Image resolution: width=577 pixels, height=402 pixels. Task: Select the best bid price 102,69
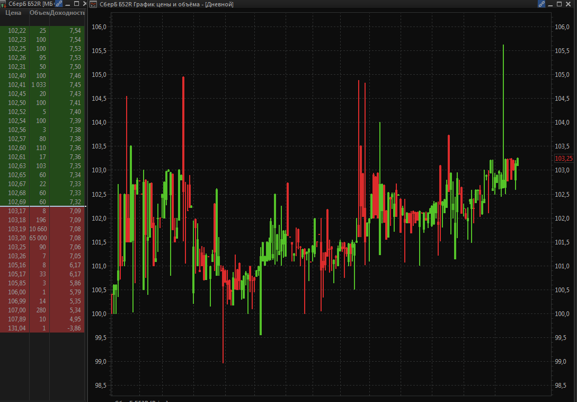pyautogui.click(x=17, y=202)
